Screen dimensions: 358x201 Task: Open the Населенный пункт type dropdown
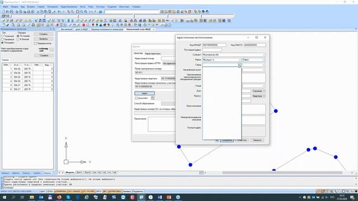point(263,70)
